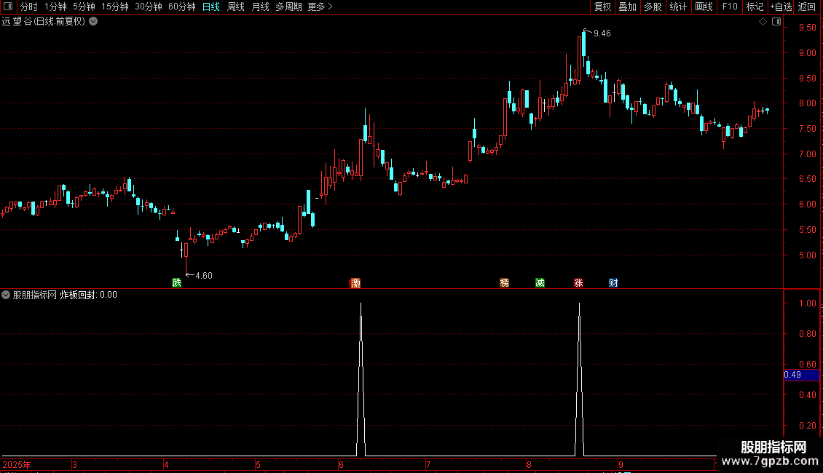Select the 15分钟 period tab
The image size is (823, 473).
[x=114, y=7]
